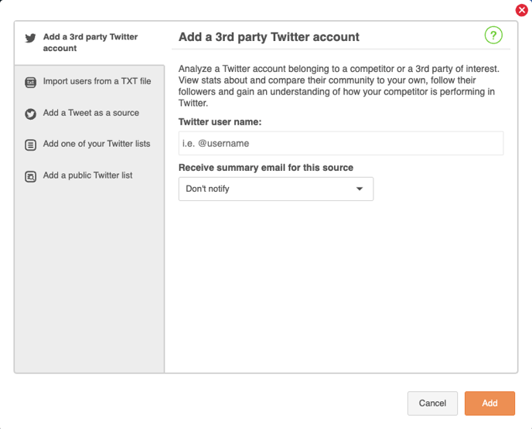Click the description paragraph about analyzing accounts
Viewport: 532px width, 429px height.
339,86
